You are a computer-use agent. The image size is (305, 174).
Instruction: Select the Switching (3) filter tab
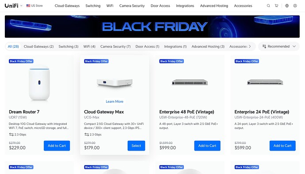coord(69,46)
